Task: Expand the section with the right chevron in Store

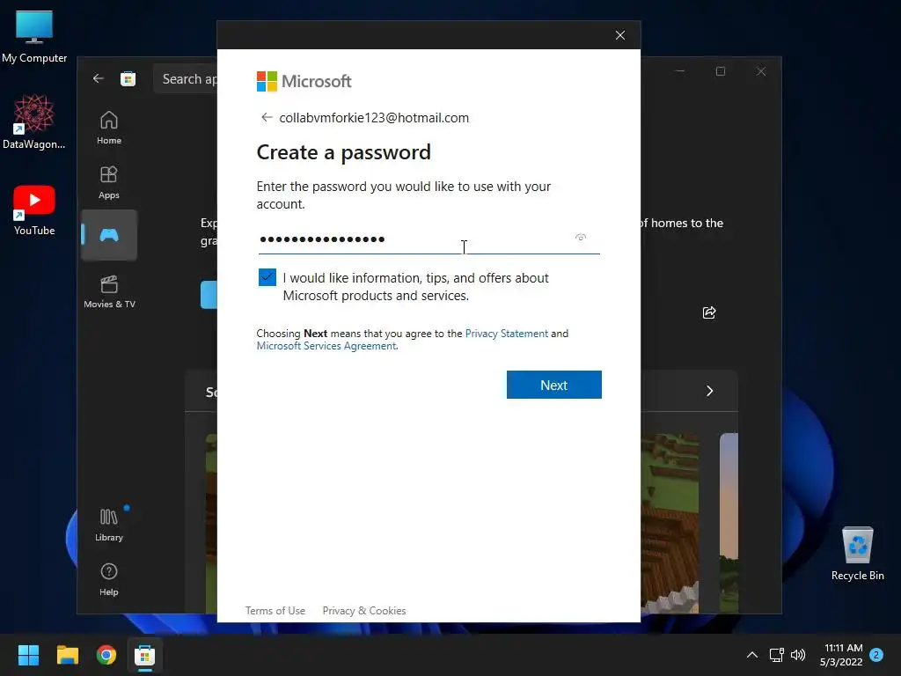Action: coord(710,391)
